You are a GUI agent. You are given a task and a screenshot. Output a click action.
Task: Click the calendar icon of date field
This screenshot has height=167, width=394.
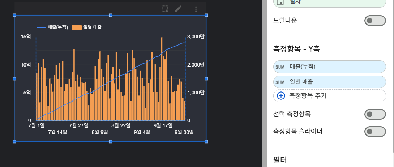pyautogui.click(x=280, y=2)
